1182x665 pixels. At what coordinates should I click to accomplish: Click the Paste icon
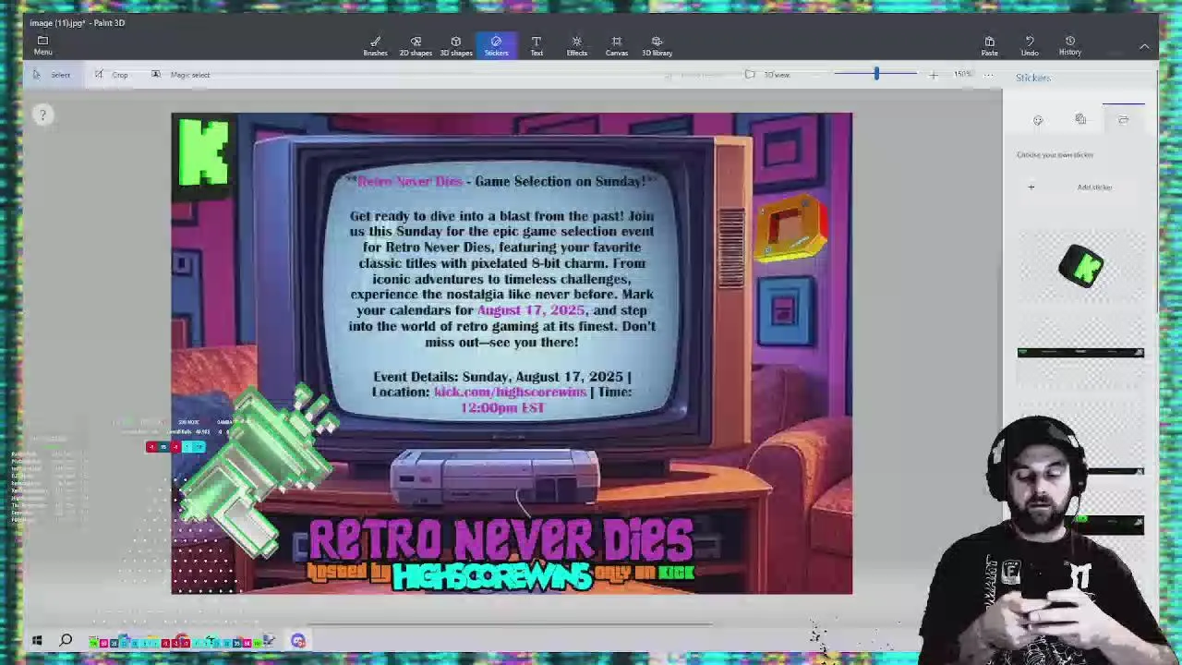click(x=989, y=45)
